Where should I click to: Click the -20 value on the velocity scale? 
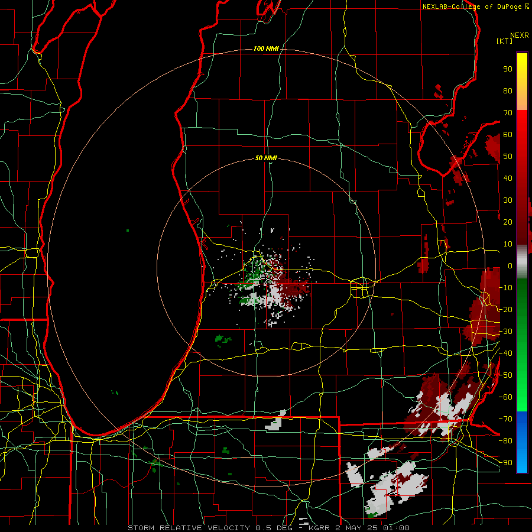tap(505, 309)
